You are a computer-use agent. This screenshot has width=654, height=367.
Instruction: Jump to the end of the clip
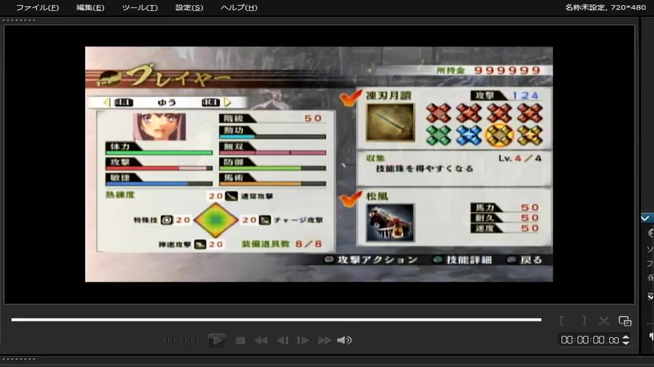324,340
